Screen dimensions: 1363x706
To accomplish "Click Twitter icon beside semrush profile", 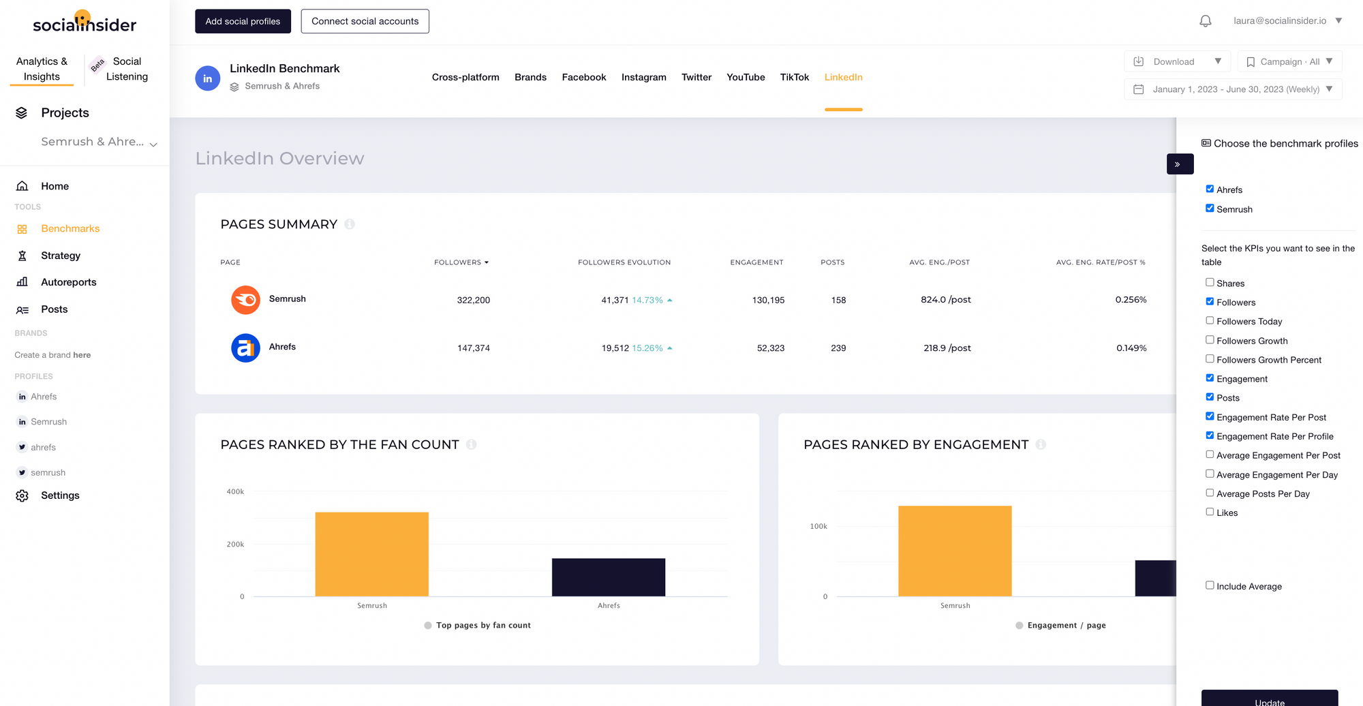I will click(22, 472).
